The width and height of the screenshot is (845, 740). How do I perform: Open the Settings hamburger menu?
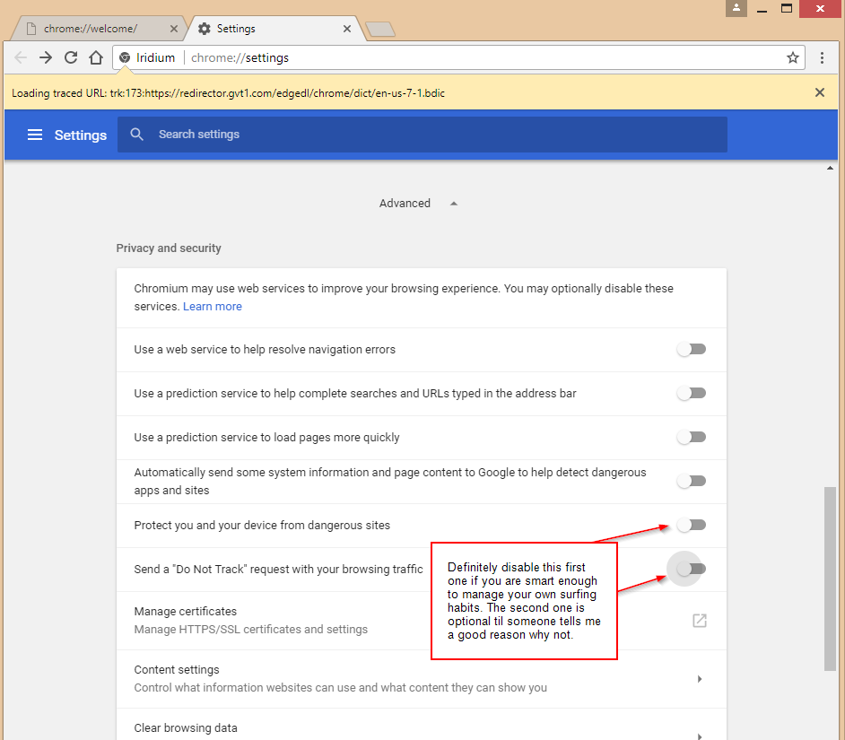click(x=35, y=135)
